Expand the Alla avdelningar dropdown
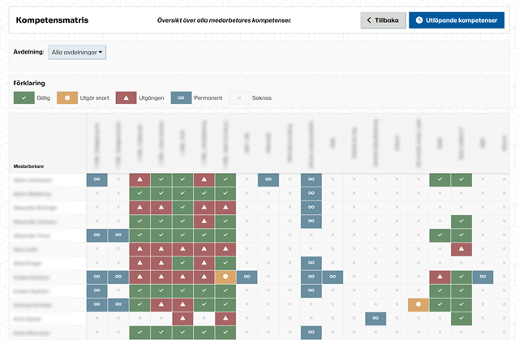The height and width of the screenshot is (340, 519). point(77,52)
